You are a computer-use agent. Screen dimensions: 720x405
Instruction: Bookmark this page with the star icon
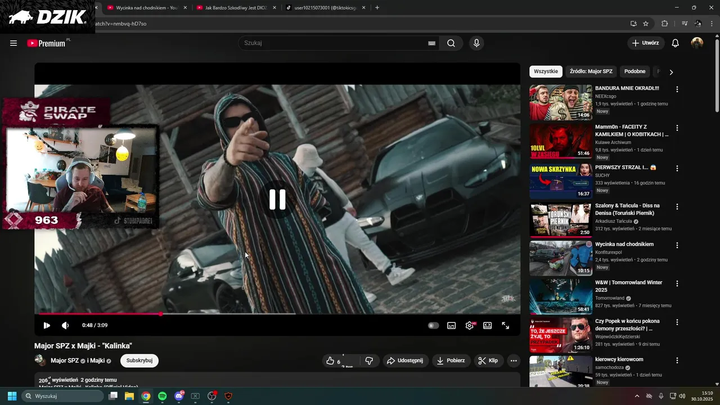click(x=646, y=24)
